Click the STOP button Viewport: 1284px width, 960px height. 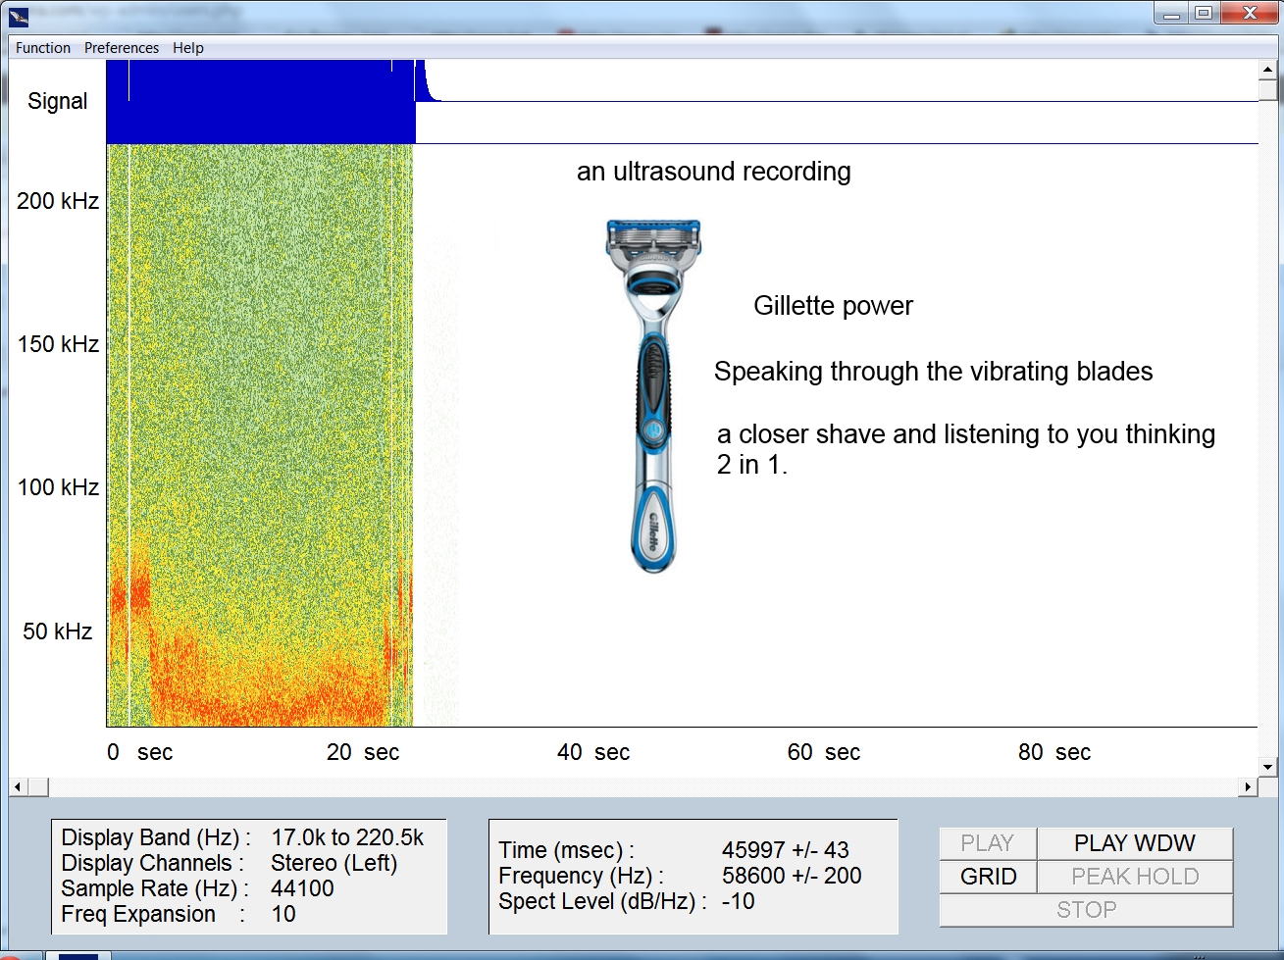(x=1086, y=910)
